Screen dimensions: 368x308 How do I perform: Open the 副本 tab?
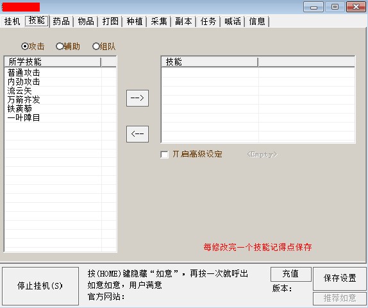click(x=183, y=21)
